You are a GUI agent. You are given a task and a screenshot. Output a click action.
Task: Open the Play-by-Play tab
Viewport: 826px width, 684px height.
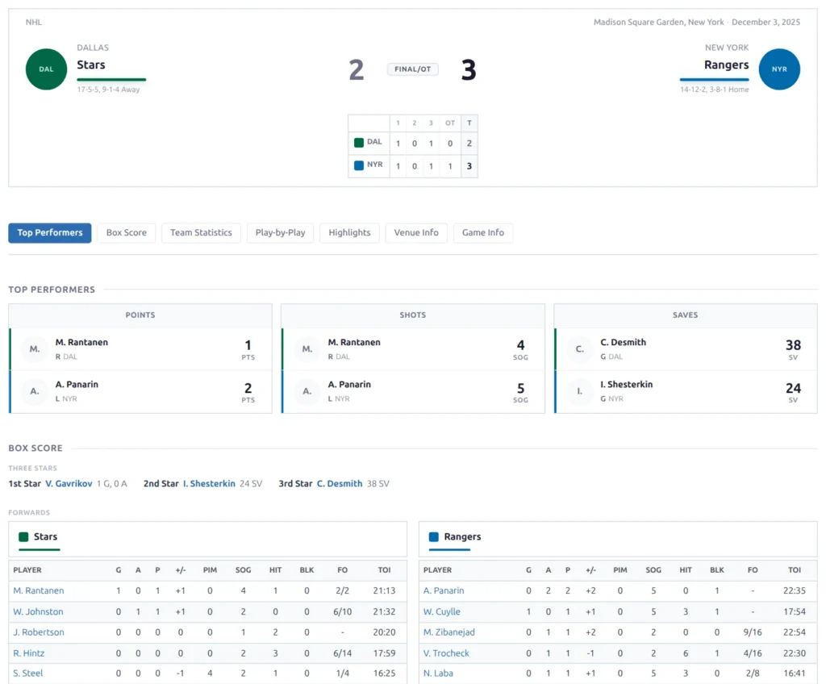click(280, 233)
